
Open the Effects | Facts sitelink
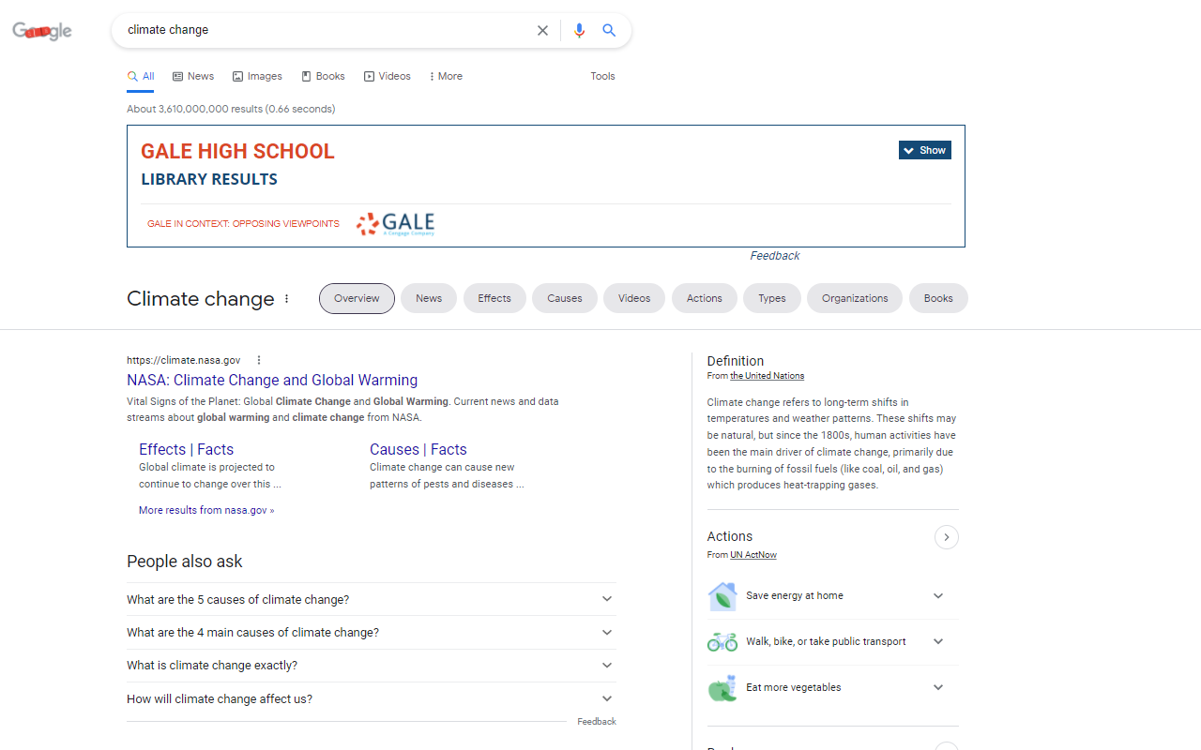click(186, 450)
